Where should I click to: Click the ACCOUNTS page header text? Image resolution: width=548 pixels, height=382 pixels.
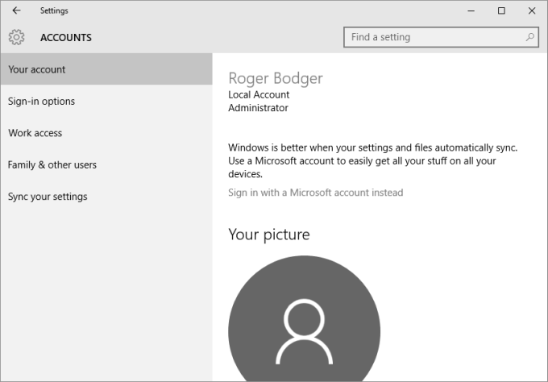point(66,38)
